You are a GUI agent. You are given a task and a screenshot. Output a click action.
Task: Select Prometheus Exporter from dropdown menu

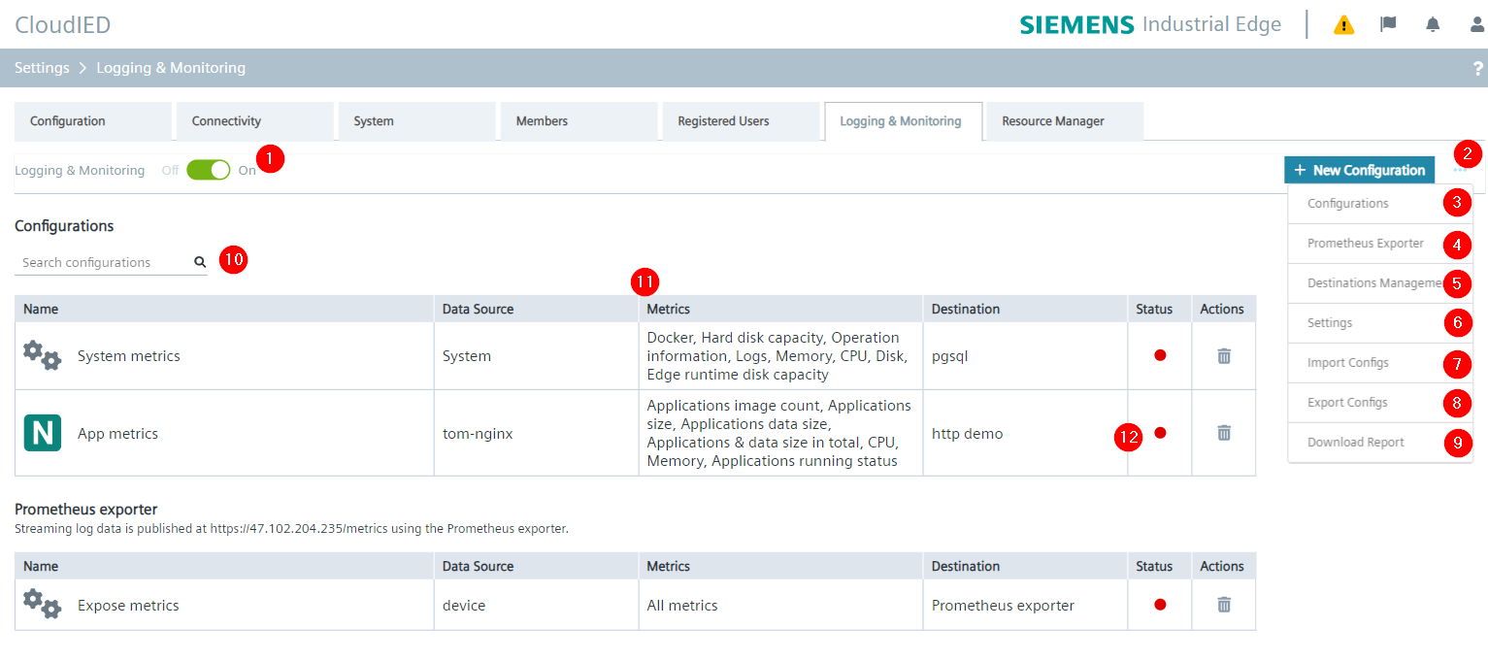click(1365, 244)
